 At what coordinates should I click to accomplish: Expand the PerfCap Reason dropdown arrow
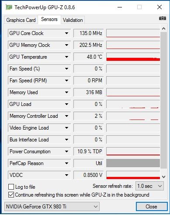point(66,163)
